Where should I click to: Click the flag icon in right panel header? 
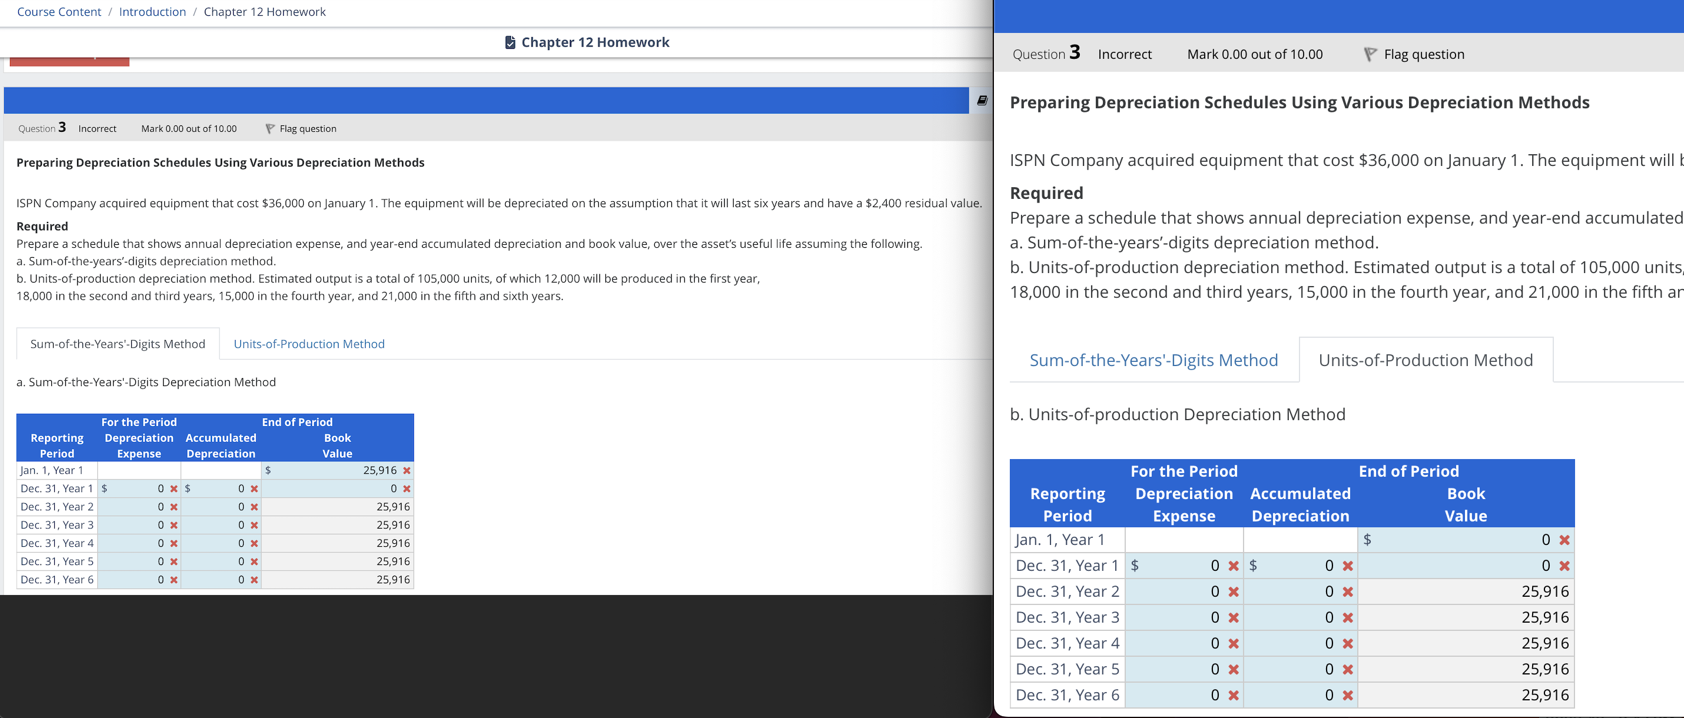click(1370, 54)
